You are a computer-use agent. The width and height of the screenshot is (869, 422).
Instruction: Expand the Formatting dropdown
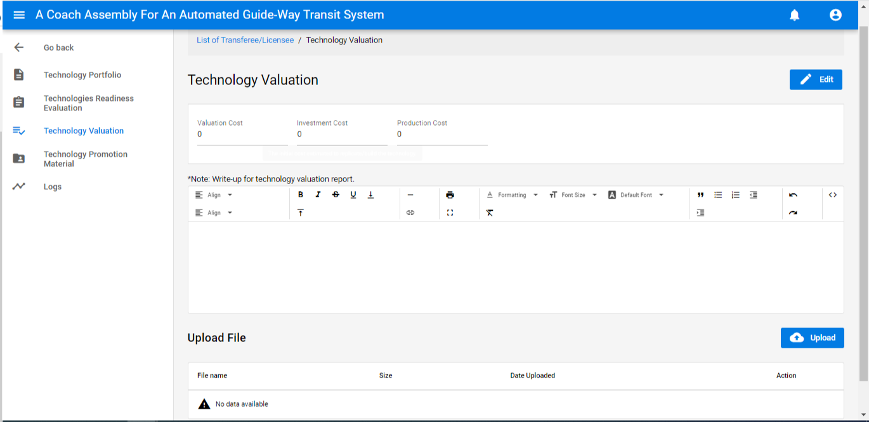pyautogui.click(x=513, y=195)
